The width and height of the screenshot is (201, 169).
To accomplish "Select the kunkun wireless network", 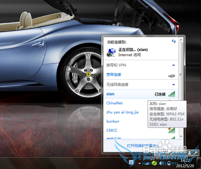I will [113, 121].
